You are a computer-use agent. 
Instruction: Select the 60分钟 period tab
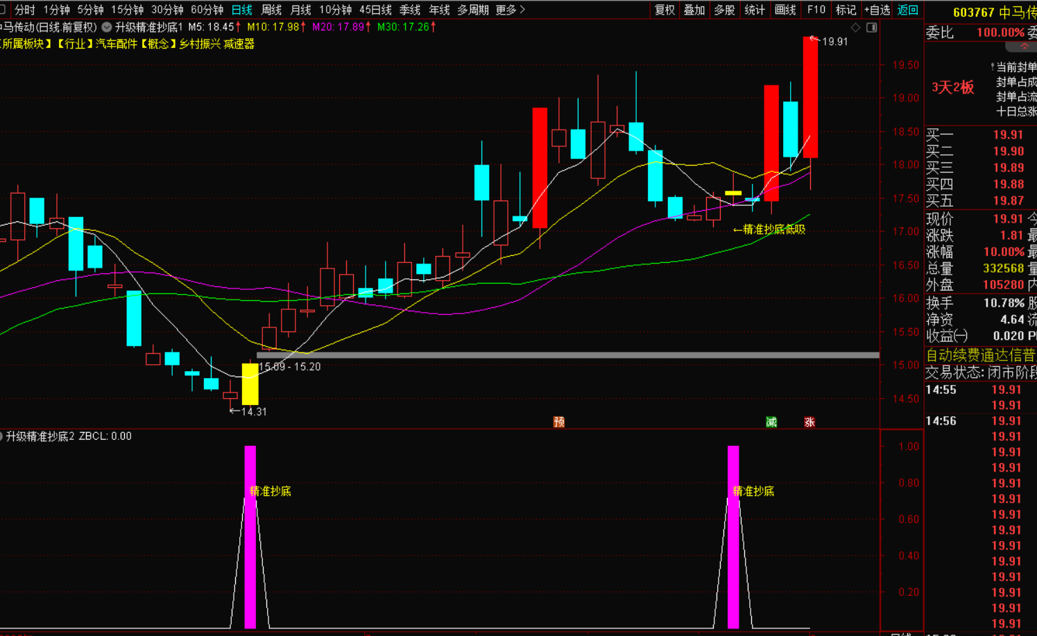coord(207,10)
